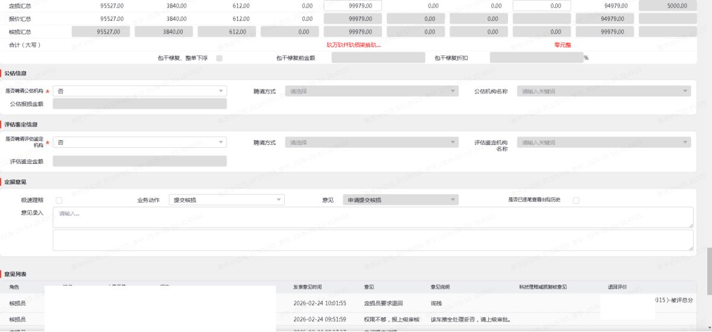The image size is (712, 332).
Task: Click the 公估机构名称 keyword search field
Action: (603, 91)
